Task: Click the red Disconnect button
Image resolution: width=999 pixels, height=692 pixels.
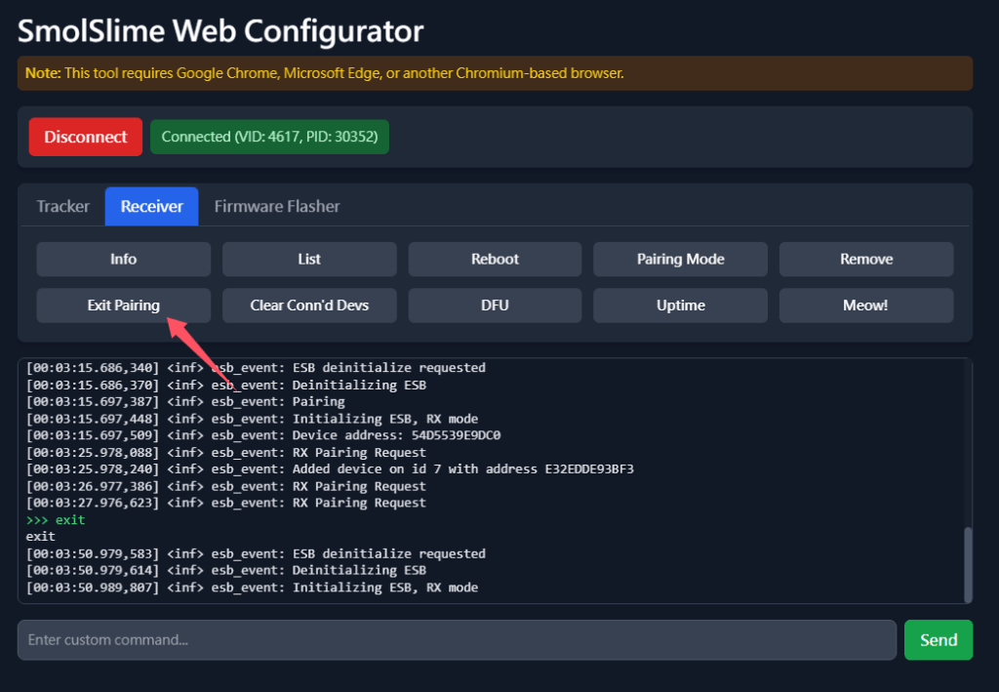Action: pos(86,137)
